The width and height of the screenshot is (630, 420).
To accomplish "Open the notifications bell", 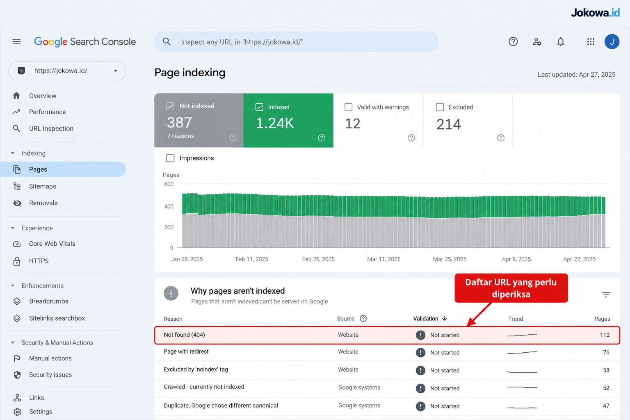I will [561, 41].
